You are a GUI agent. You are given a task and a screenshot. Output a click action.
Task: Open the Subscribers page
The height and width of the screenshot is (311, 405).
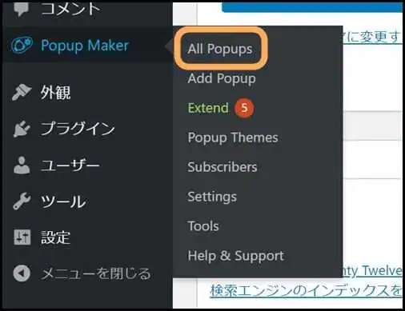coord(223,167)
